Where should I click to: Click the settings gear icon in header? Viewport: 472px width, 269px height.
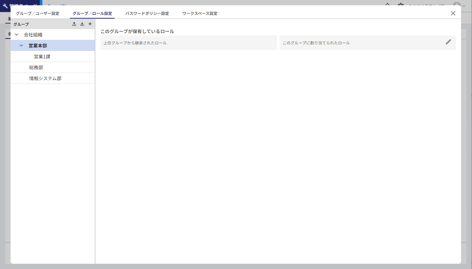401,5
